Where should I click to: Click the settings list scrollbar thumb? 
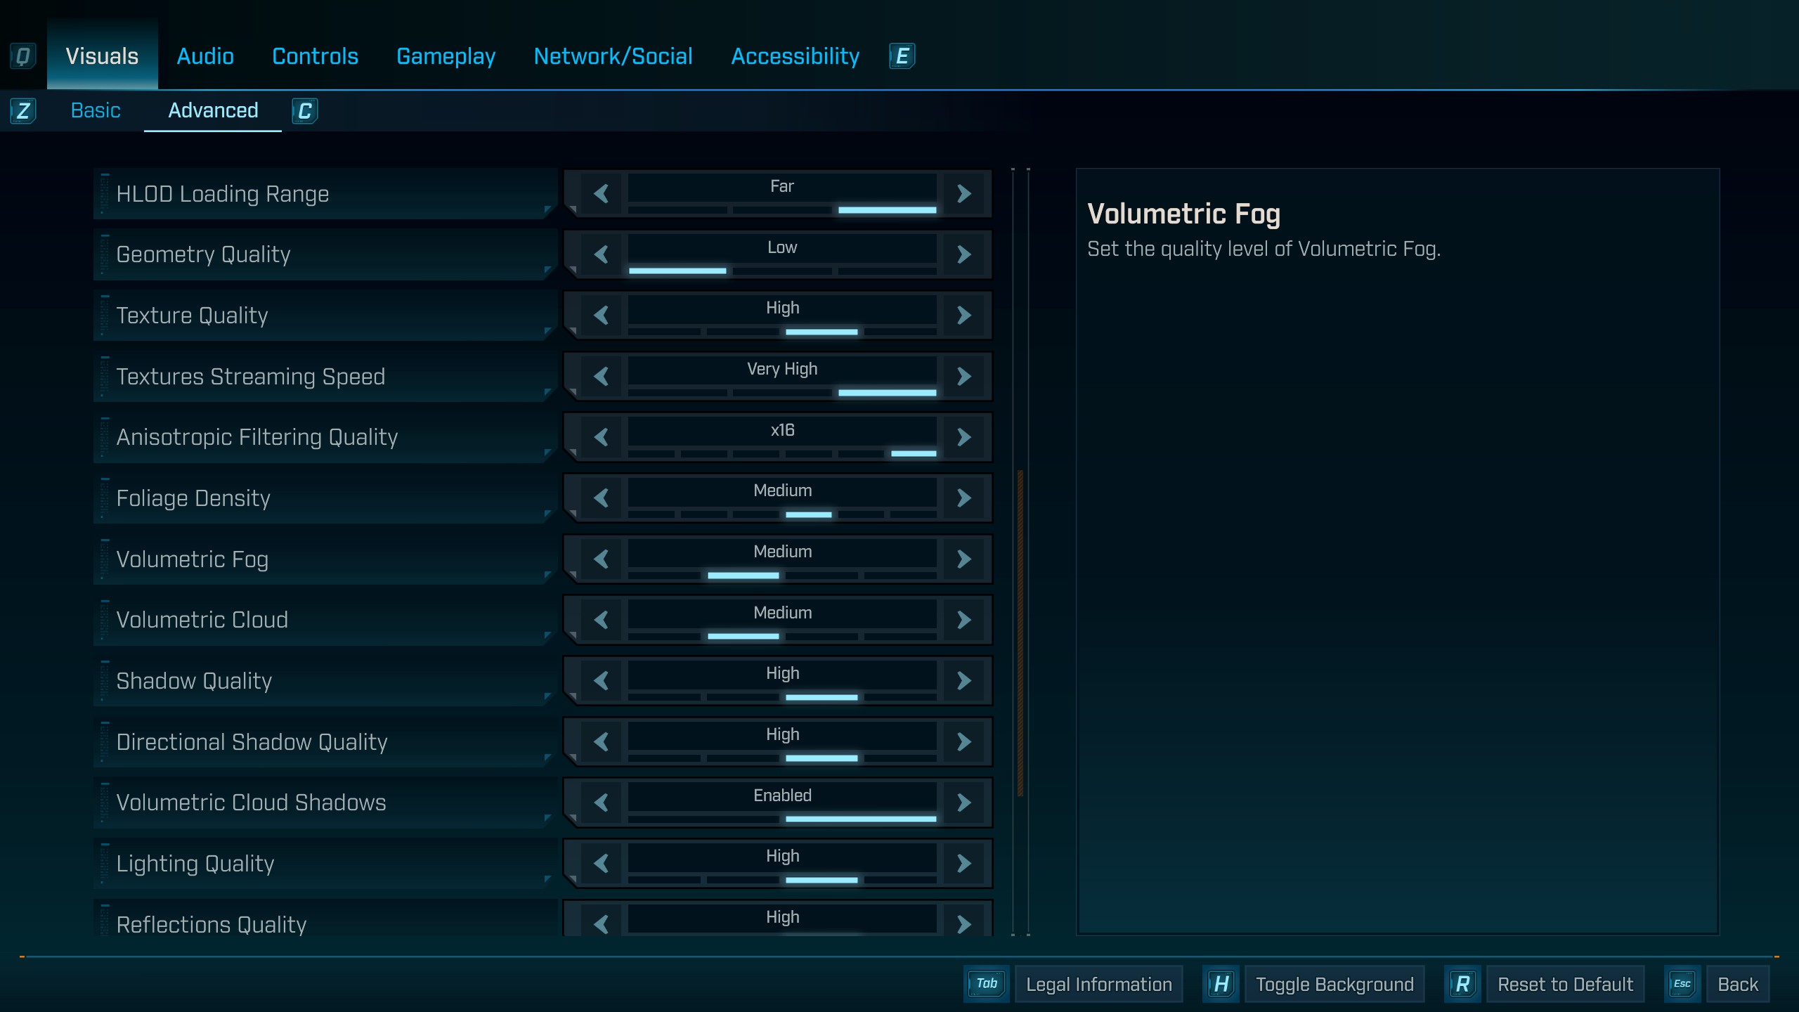pos(1020,632)
